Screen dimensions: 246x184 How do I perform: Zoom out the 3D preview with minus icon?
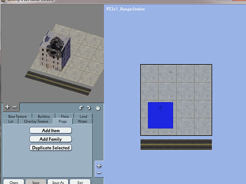coord(15,107)
